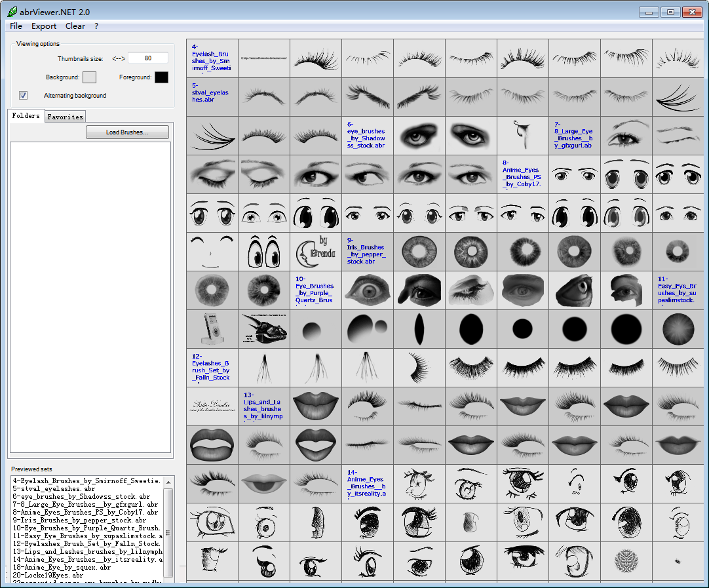Image resolution: width=709 pixels, height=588 pixels.
Task: Click the Clear menu item
Action: 75,26
